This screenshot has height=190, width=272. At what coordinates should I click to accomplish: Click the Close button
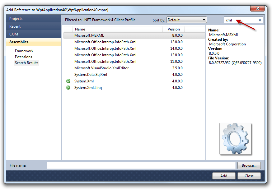(x=249, y=176)
